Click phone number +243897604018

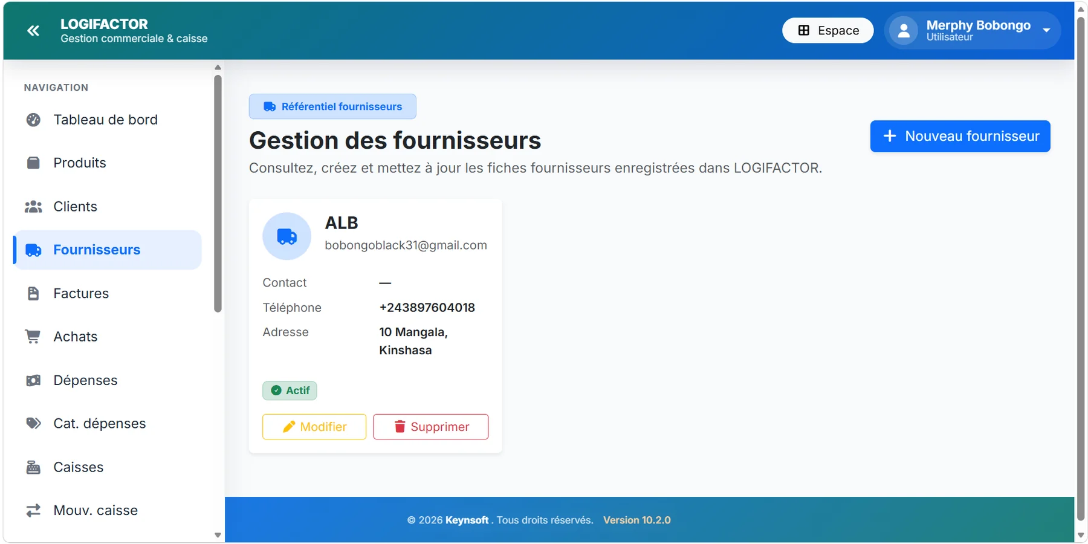(427, 308)
